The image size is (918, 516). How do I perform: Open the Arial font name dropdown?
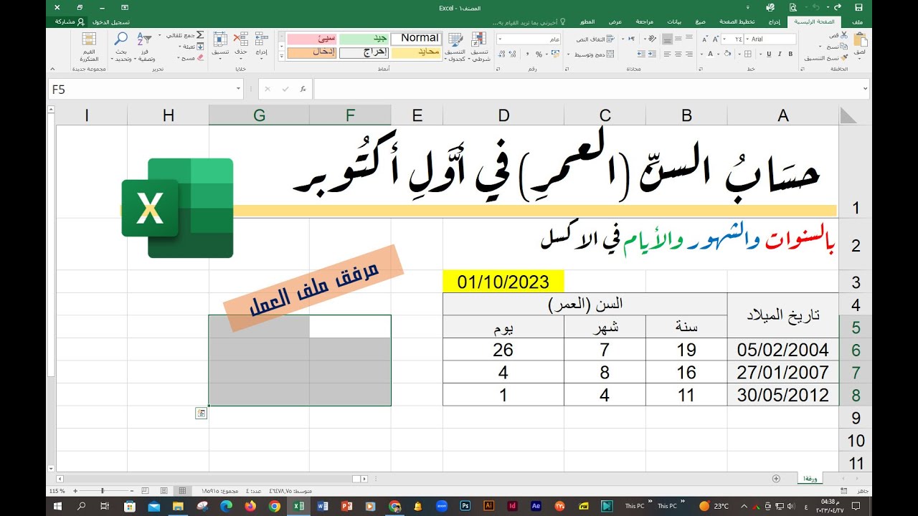coord(747,39)
